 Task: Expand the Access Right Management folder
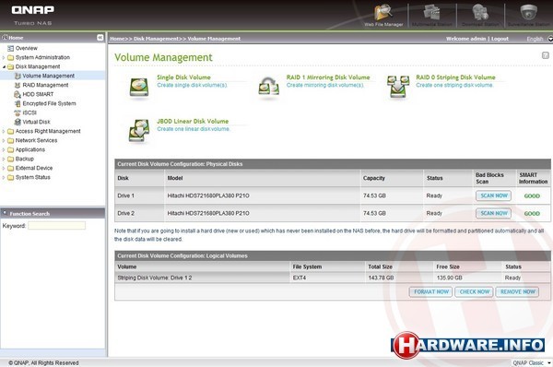click(4, 131)
